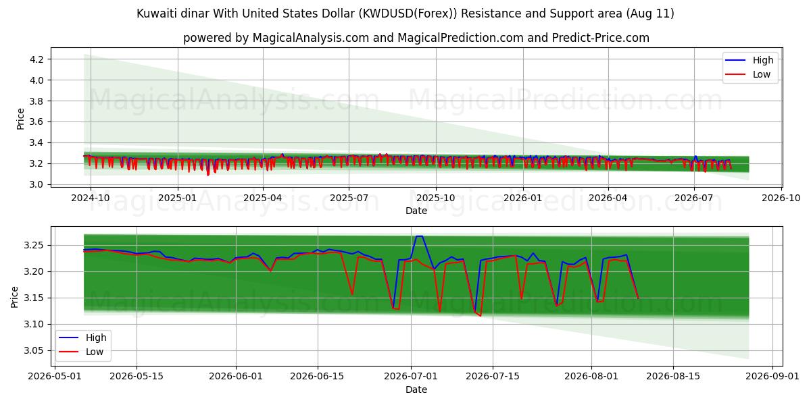
Task: Click the upper chart's 'Price' y-axis label
Action: click(21, 119)
